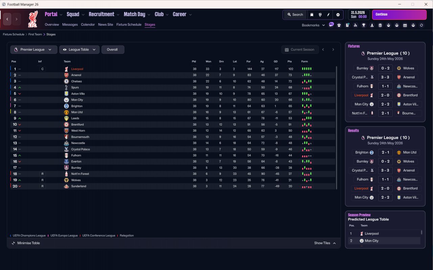The width and height of the screenshot is (433, 270).
Task: Open the coin stack finances bookmark icon
Action: [380, 25]
